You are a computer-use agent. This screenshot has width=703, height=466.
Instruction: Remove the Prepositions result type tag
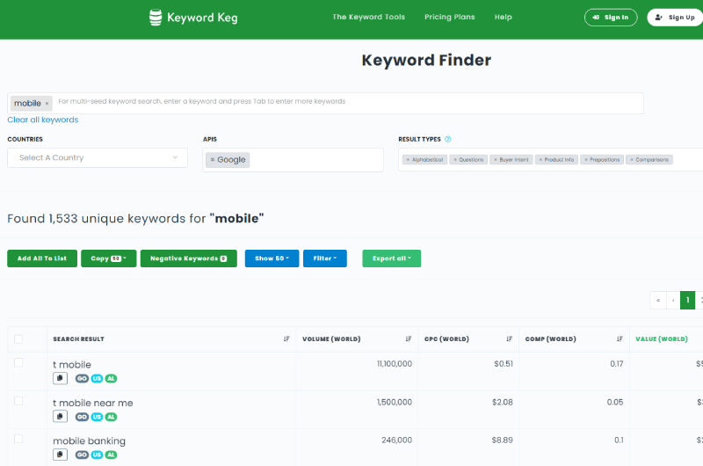(586, 160)
